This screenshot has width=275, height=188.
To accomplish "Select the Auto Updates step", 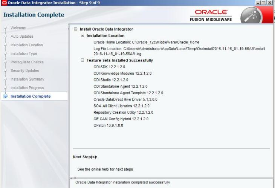I will point(22,37).
